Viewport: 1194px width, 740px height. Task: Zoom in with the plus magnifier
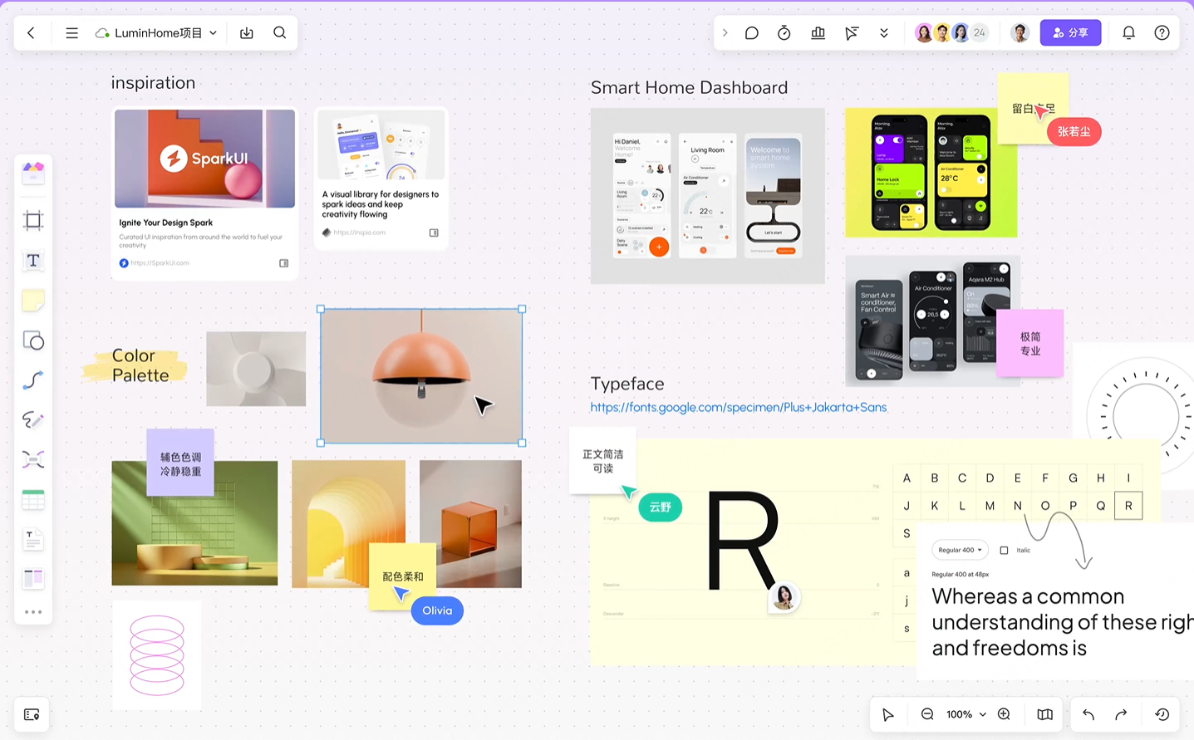(x=1004, y=714)
